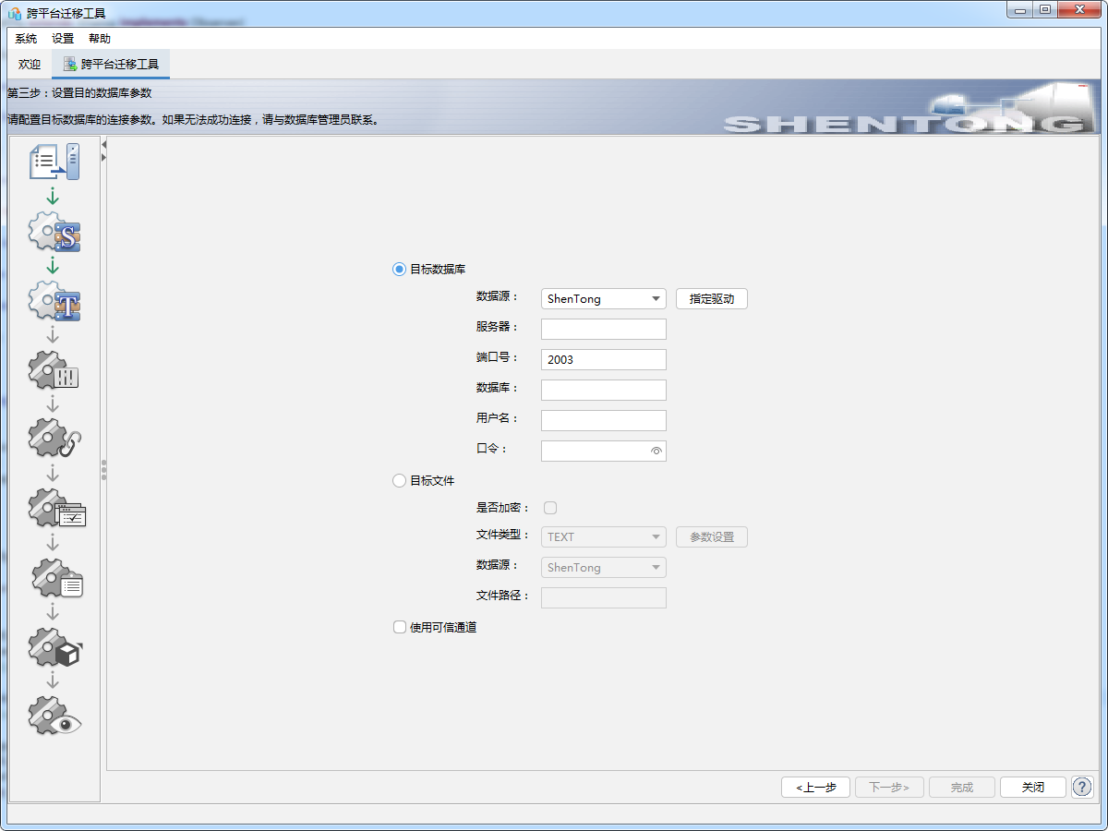This screenshot has width=1108, height=831.
Task: Open the 设置 menu
Action: coord(63,39)
